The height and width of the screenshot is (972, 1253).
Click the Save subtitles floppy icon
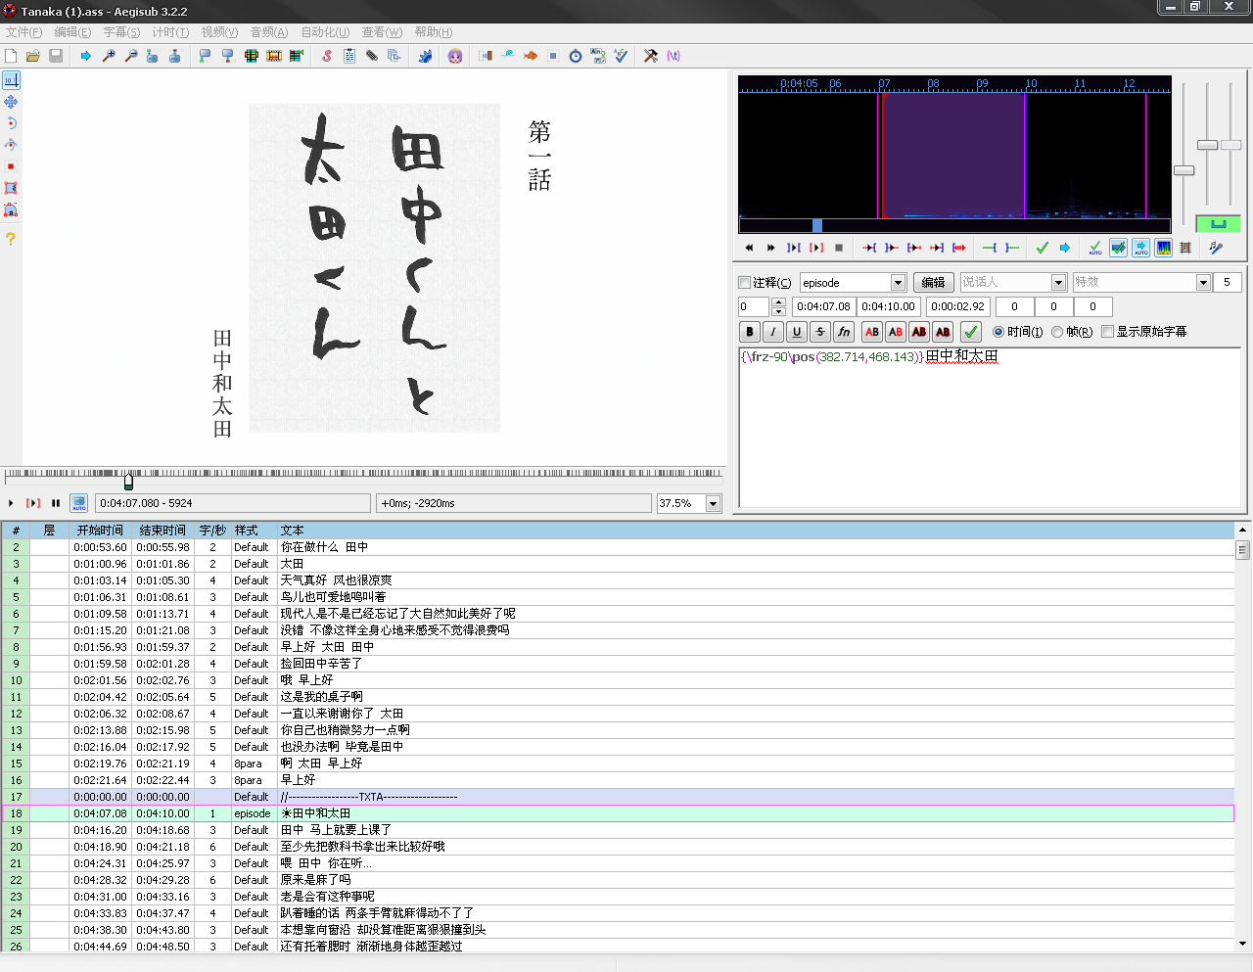pyautogui.click(x=56, y=56)
